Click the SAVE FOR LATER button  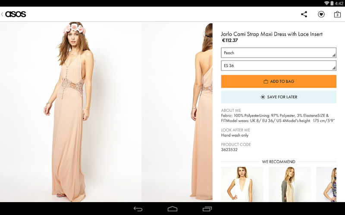pyautogui.click(x=279, y=97)
